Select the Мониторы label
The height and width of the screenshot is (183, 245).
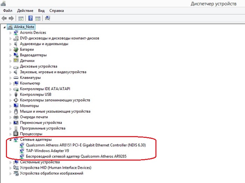pos(29,106)
